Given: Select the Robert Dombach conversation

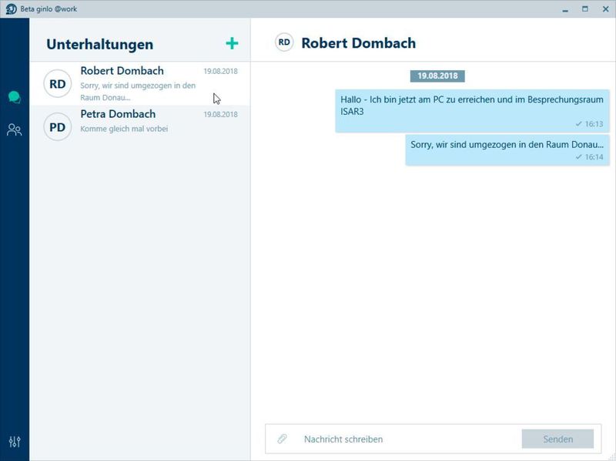Looking at the screenshot, I should tap(139, 84).
